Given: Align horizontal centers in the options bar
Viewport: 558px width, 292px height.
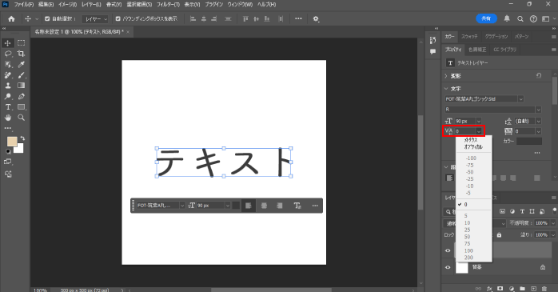Looking at the screenshot, I should (x=204, y=19).
